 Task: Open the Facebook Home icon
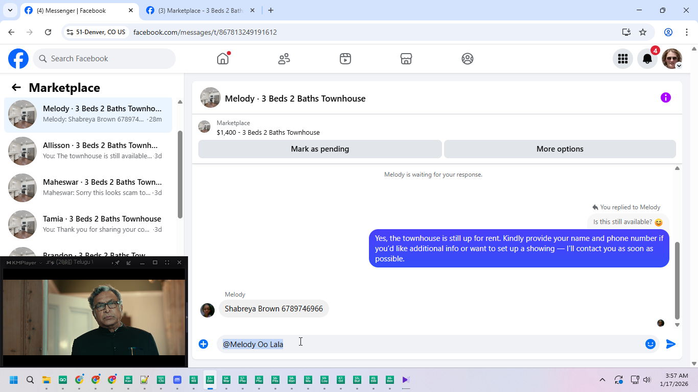(223, 59)
